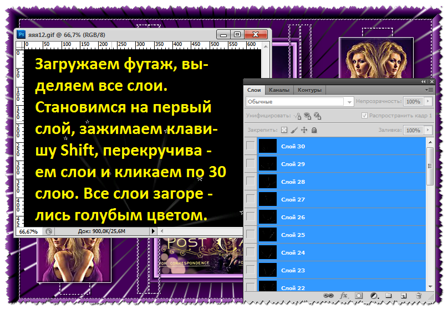Select layer Слой 27

342,199
